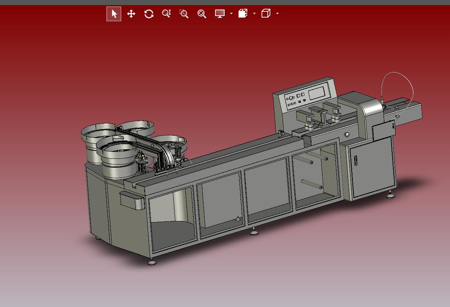Choose the Zoom to window tool

tap(184, 14)
